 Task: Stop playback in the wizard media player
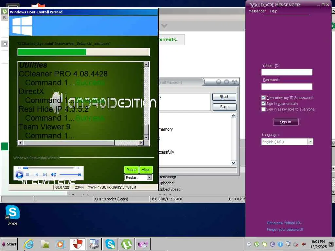pyautogui.click(x=27, y=175)
